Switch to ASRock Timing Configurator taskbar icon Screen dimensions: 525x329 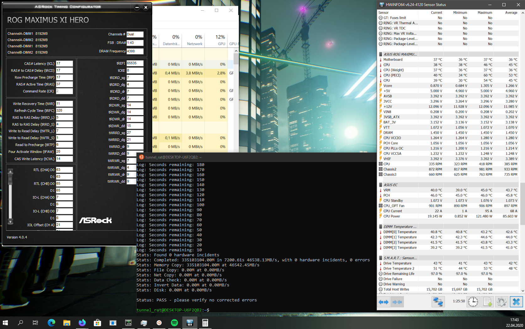[x=128, y=322]
